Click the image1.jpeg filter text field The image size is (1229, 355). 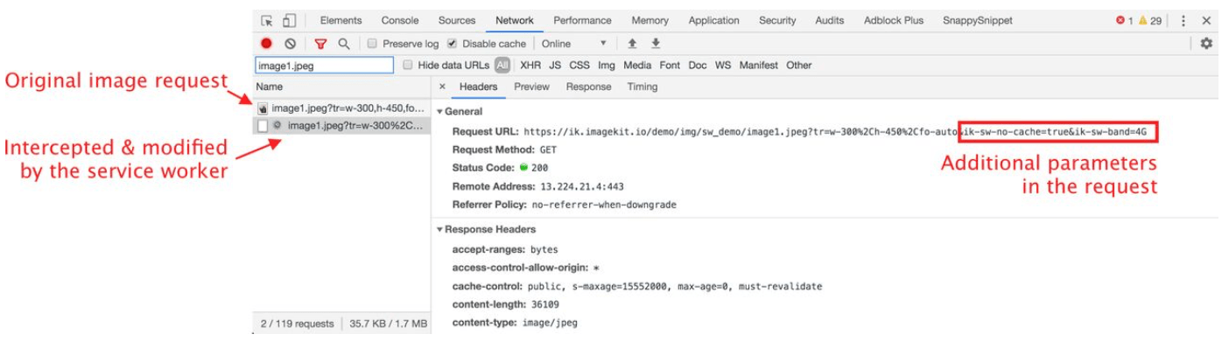(324, 66)
